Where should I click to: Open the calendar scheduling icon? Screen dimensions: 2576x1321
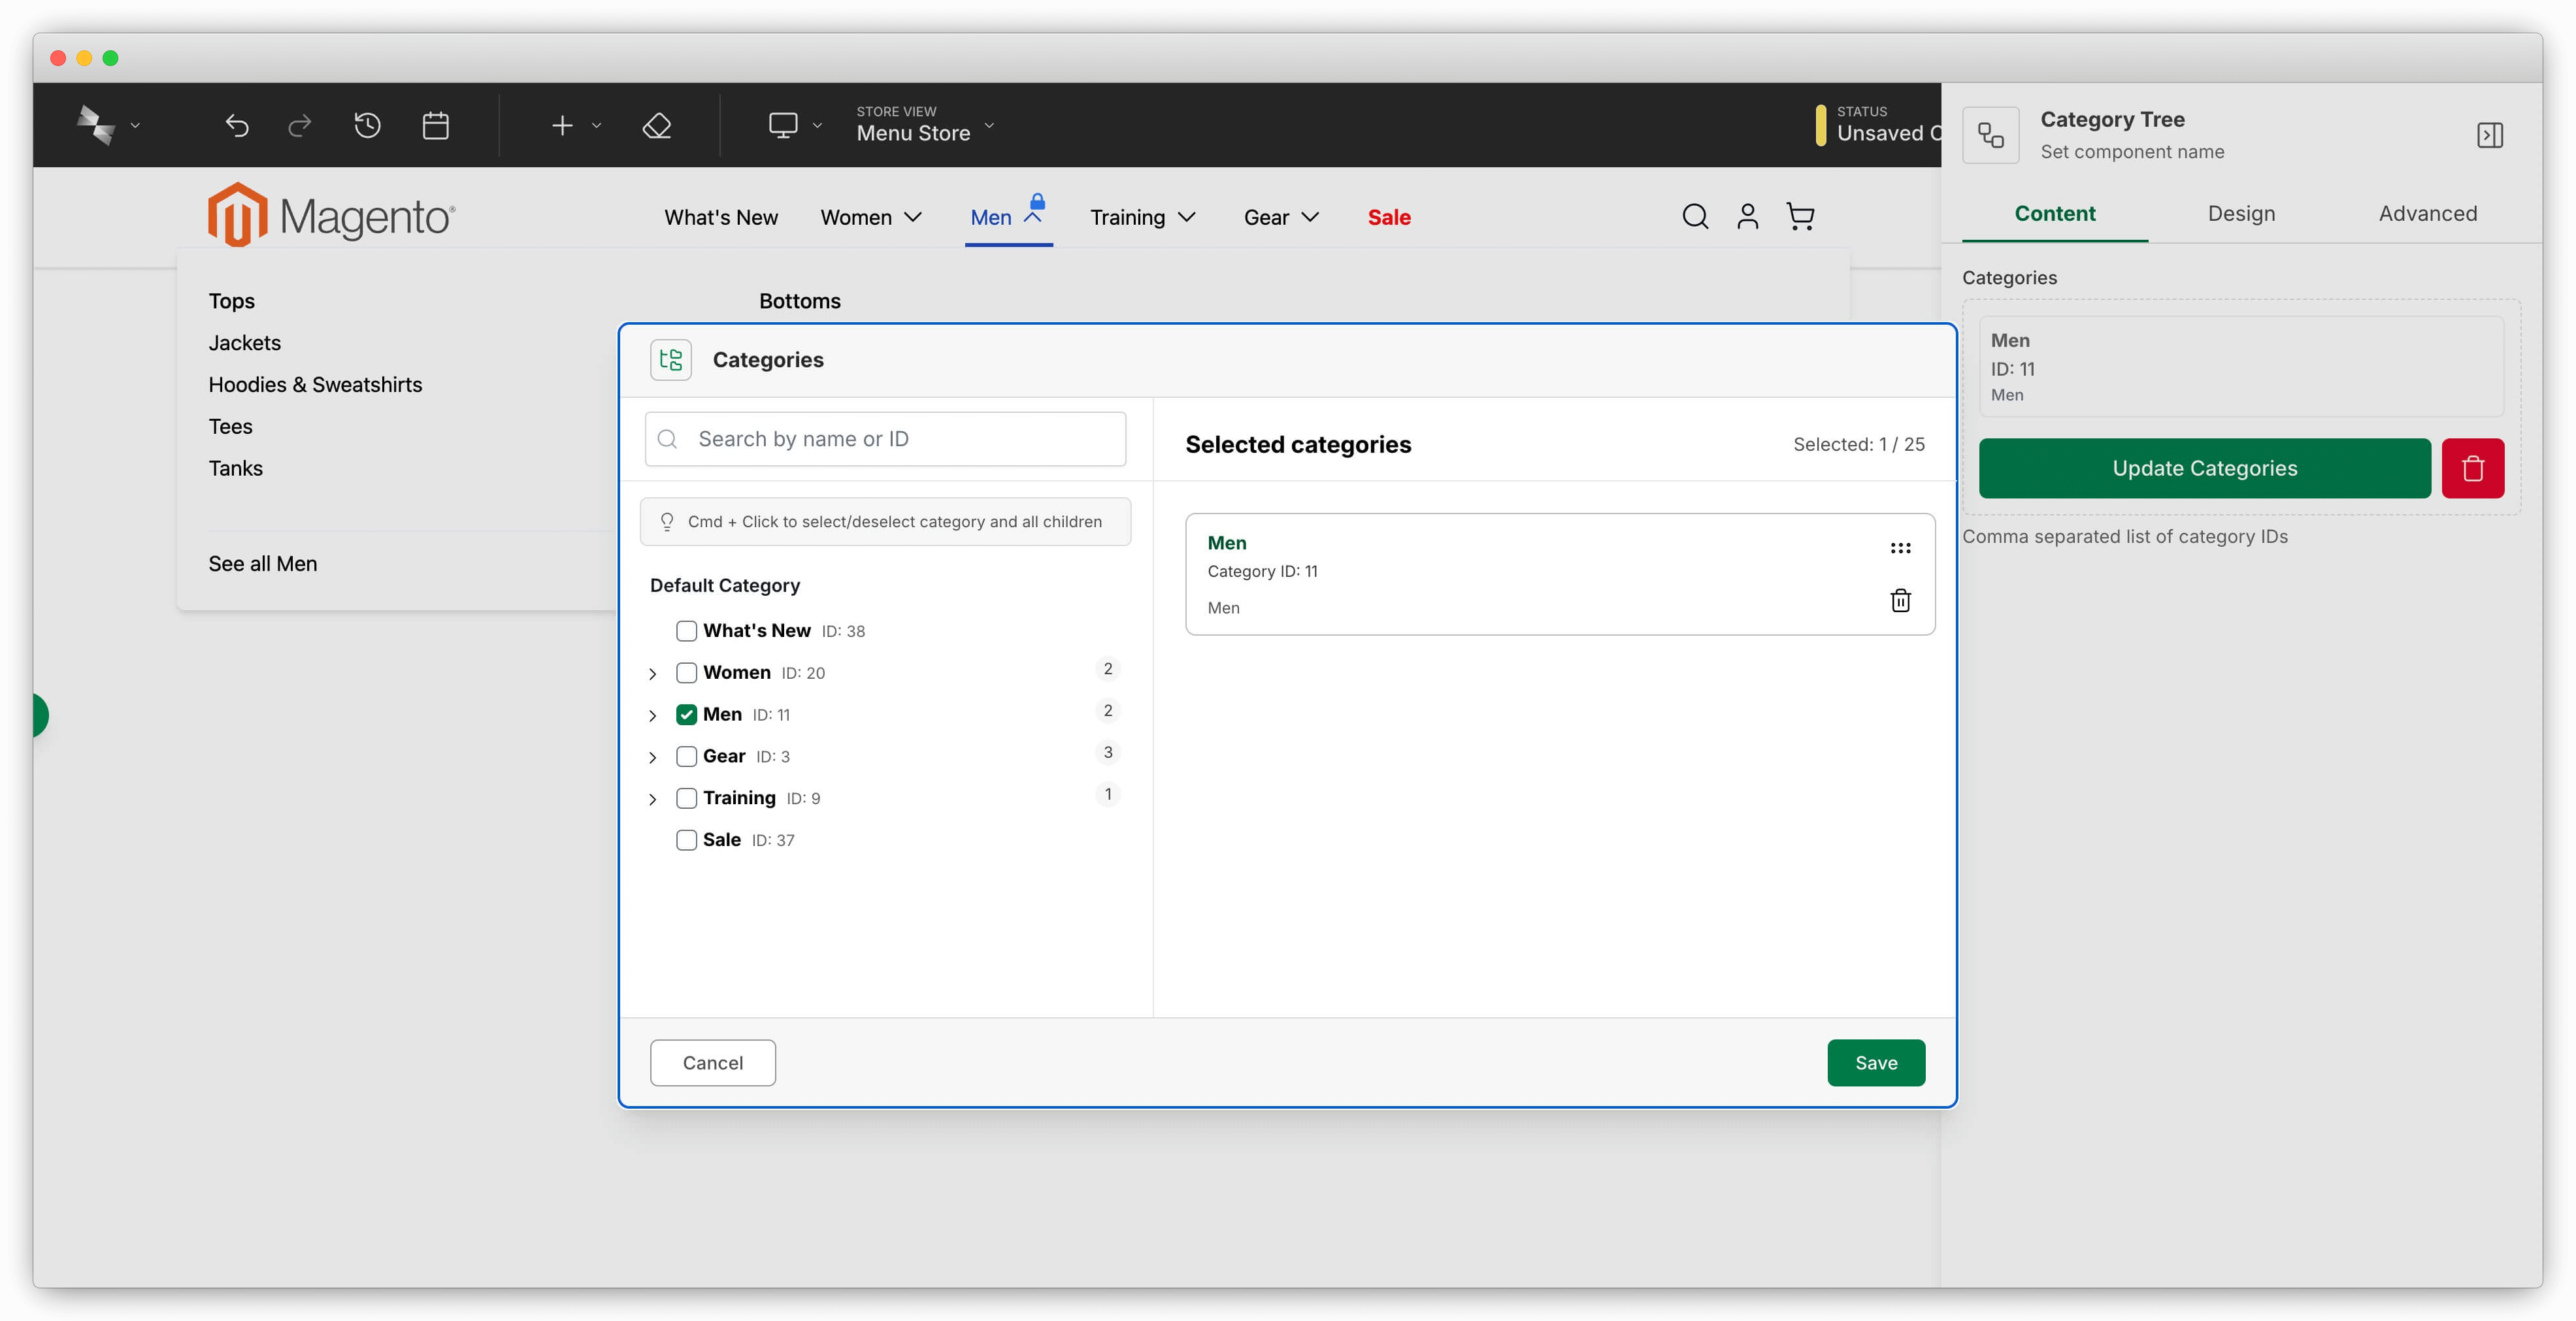(x=435, y=125)
